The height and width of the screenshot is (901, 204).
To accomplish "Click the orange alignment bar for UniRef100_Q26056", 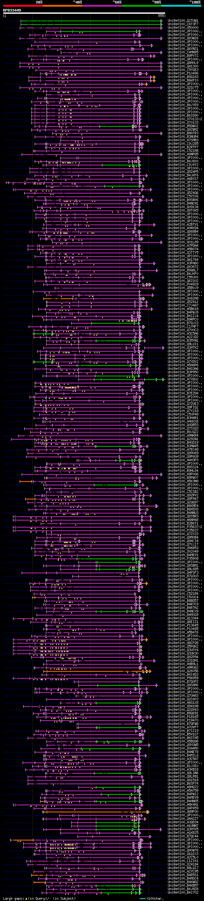I will [x=97, y=671].
